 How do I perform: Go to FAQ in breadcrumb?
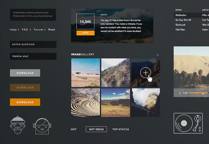pos(25,30)
